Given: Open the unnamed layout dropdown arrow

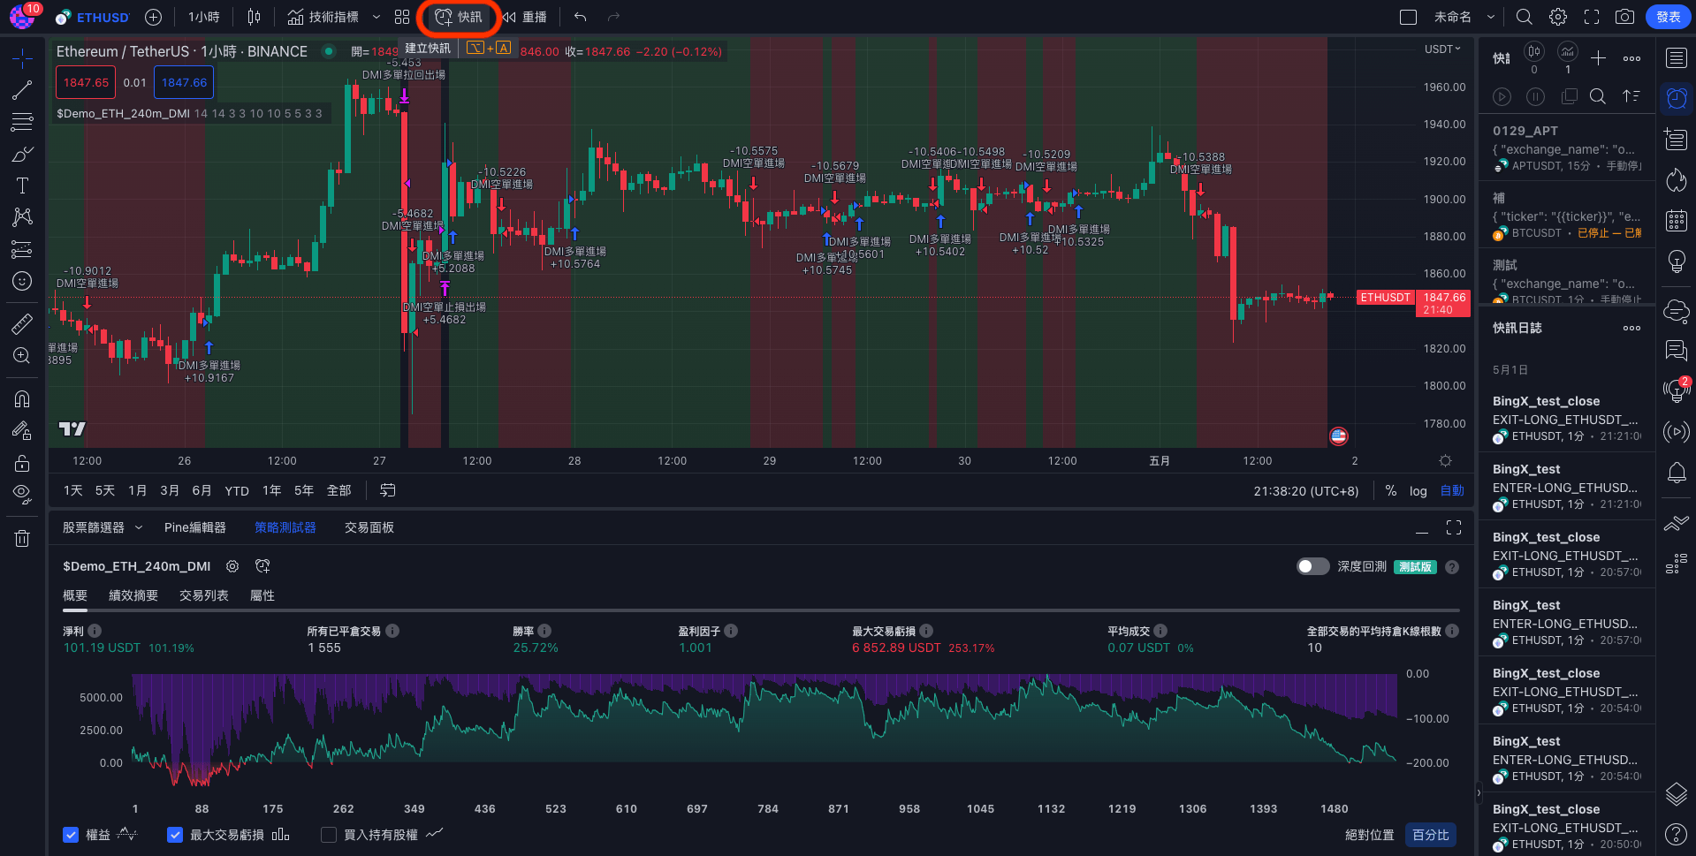Looking at the screenshot, I should pyautogui.click(x=1491, y=17).
